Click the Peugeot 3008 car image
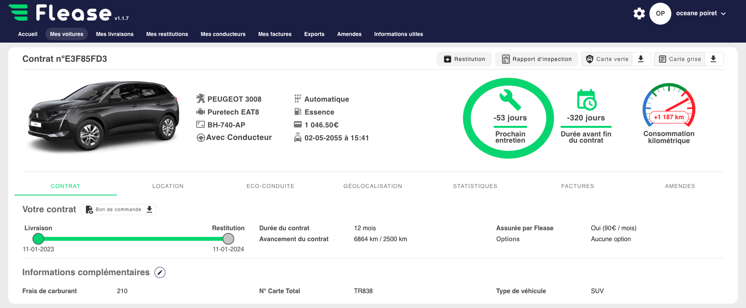The width and height of the screenshot is (746, 308). tap(103, 116)
